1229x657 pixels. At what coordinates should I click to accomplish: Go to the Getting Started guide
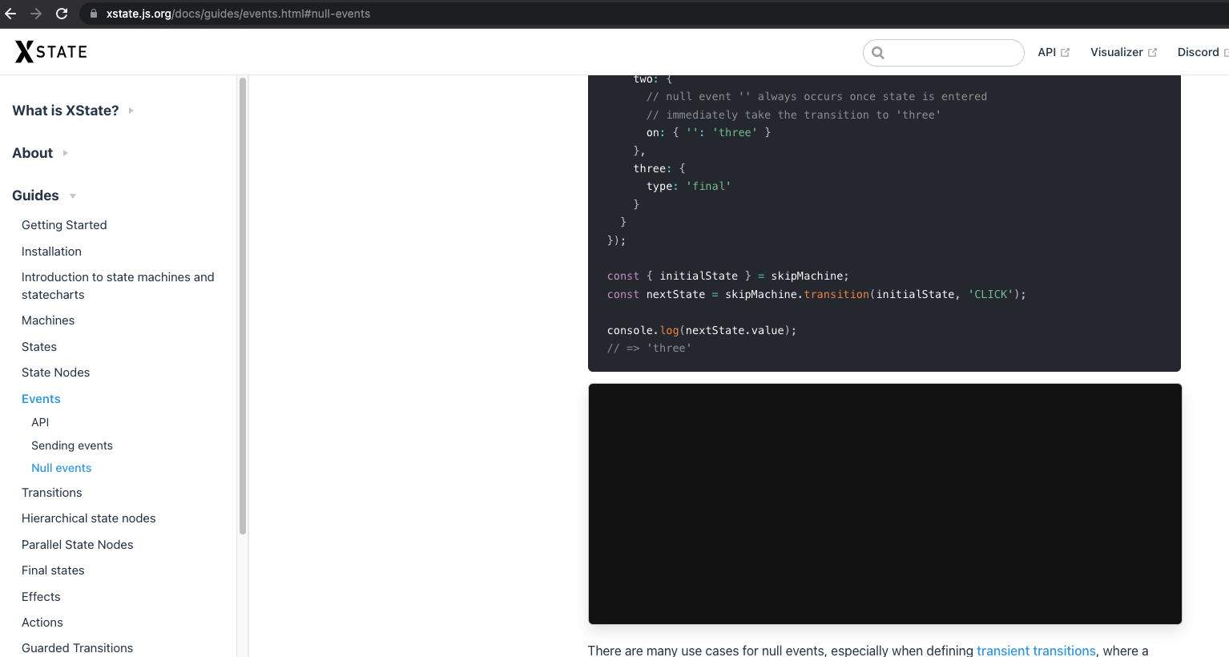pyautogui.click(x=64, y=225)
